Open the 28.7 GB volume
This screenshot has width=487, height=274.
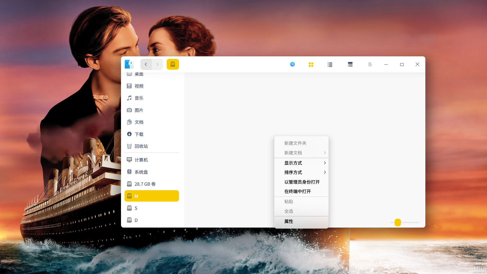coord(145,184)
